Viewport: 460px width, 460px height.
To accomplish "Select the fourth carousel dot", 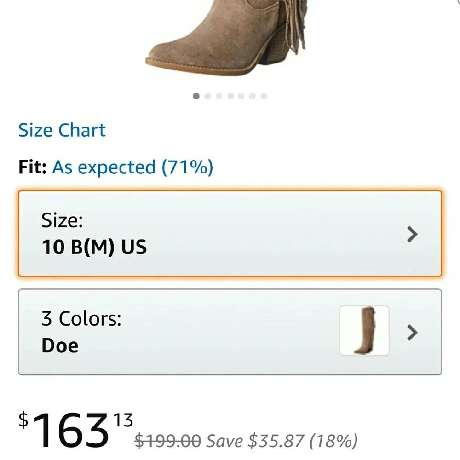I will coord(229,96).
